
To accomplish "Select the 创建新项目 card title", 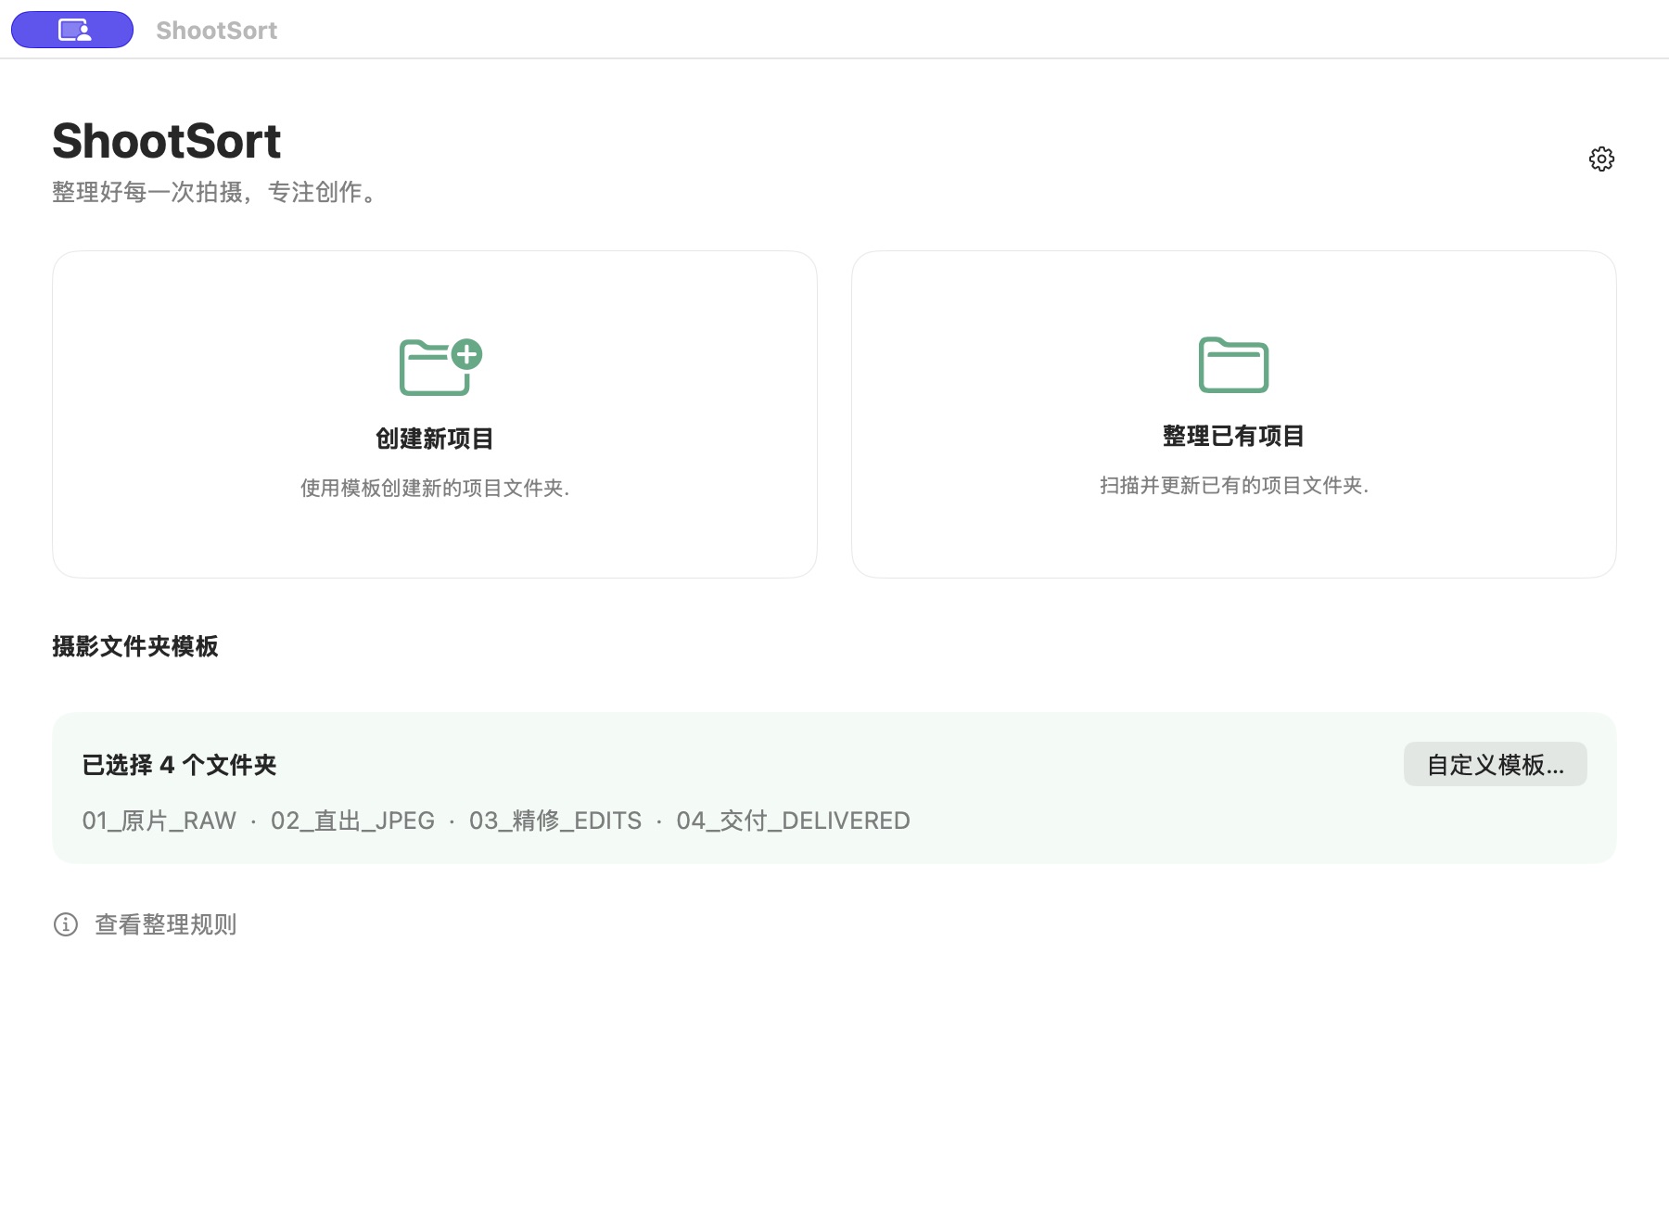I will coord(434,439).
